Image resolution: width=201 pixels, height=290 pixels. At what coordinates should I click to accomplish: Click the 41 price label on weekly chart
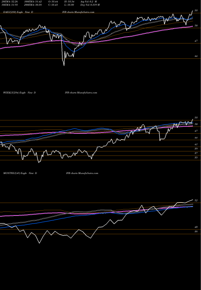(x=196, y=145)
